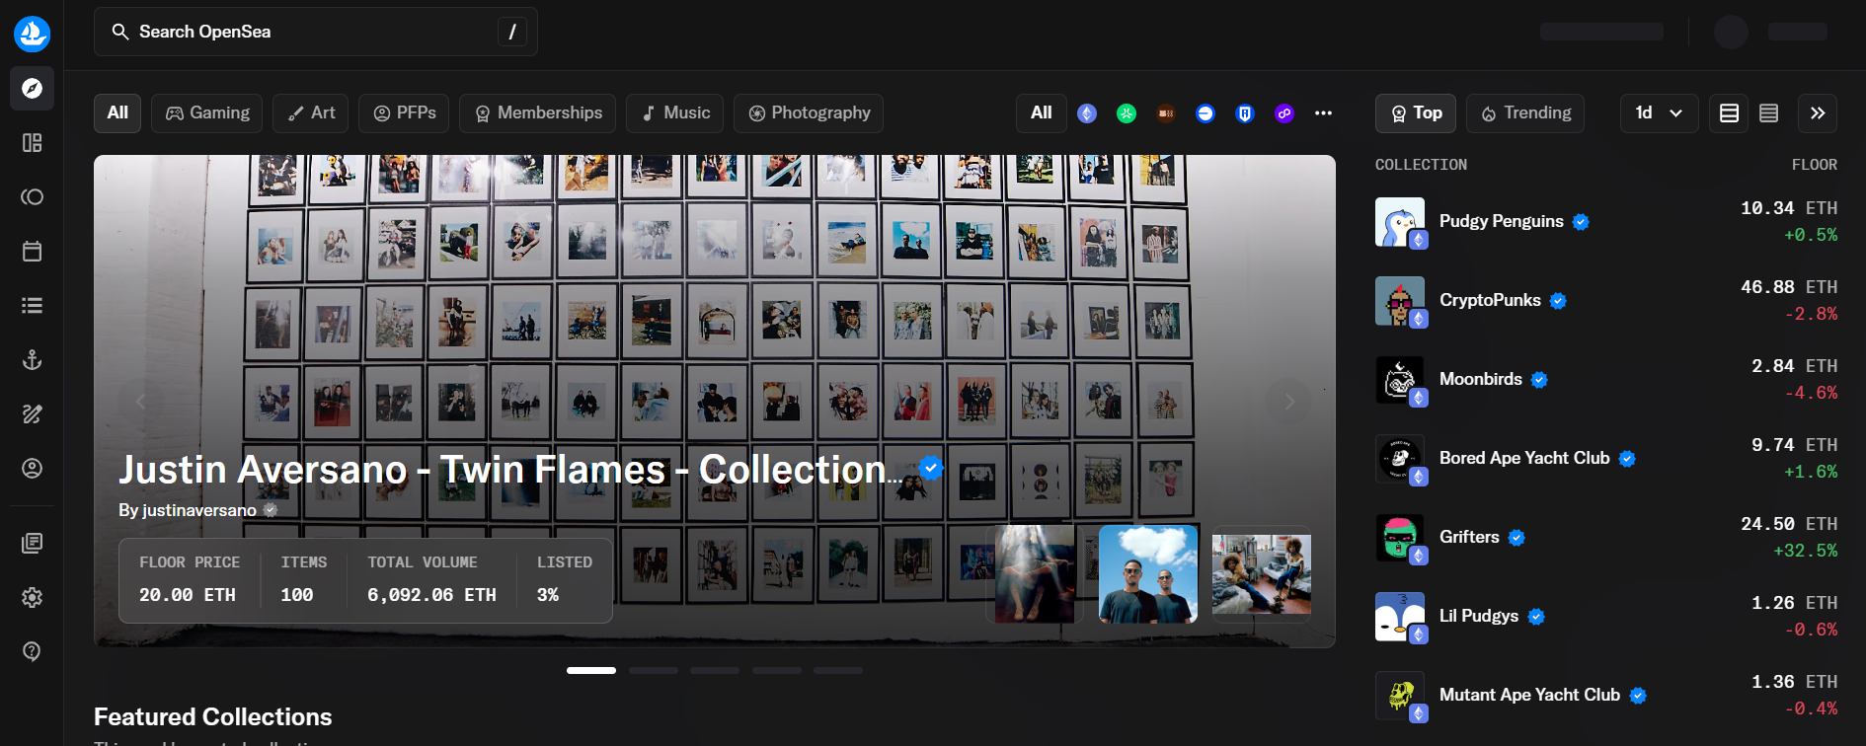This screenshot has width=1866, height=746.
Task: Open the settings gear in sidebar
Action: tap(32, 597)
